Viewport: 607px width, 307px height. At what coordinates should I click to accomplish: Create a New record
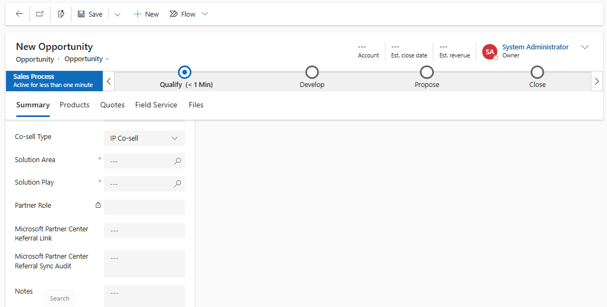(146, 14)
